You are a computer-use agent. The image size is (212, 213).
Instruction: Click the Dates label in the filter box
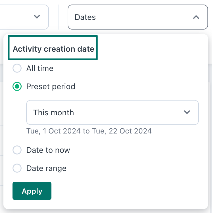click(x=85, y=17)
